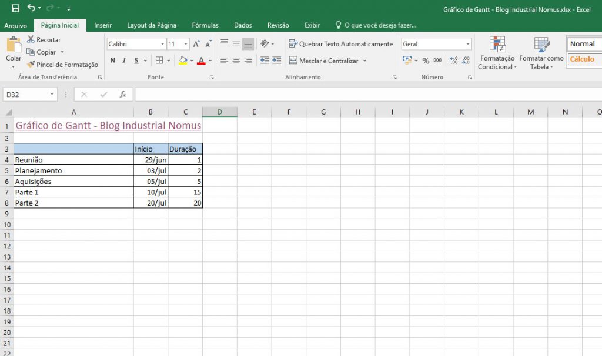This screenshot has height=356, width=602.
Task: Toggle middle align icon
Action: (236, 44)
